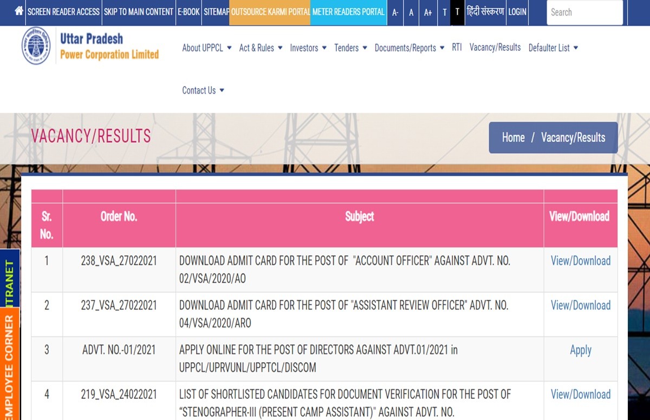Click Home in the breadcrumb
The image size is (650, 420).
513,137
